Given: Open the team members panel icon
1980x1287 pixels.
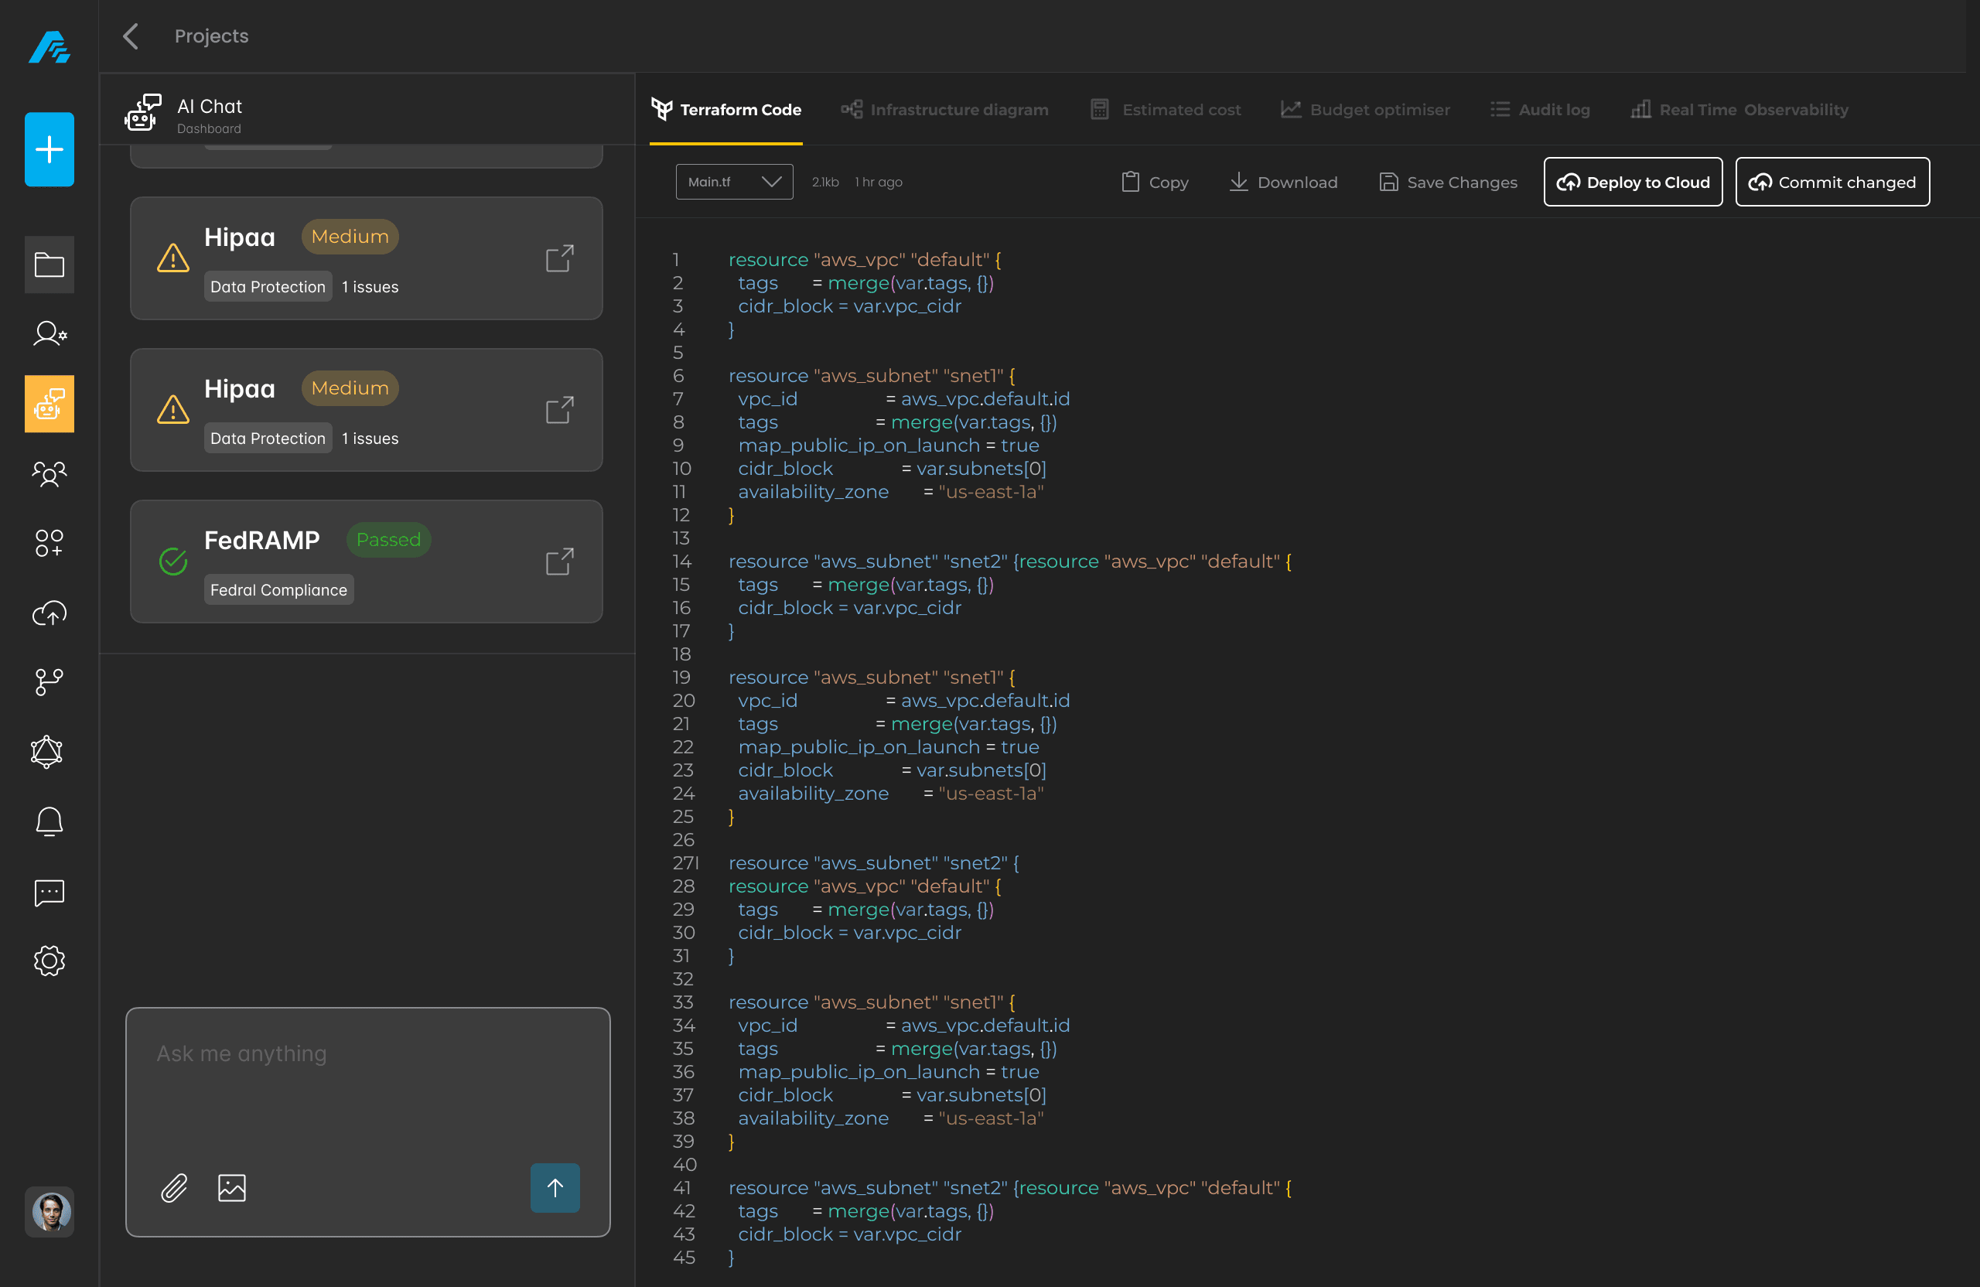Looking at the screenshot, I should click(x=49, y=474).
